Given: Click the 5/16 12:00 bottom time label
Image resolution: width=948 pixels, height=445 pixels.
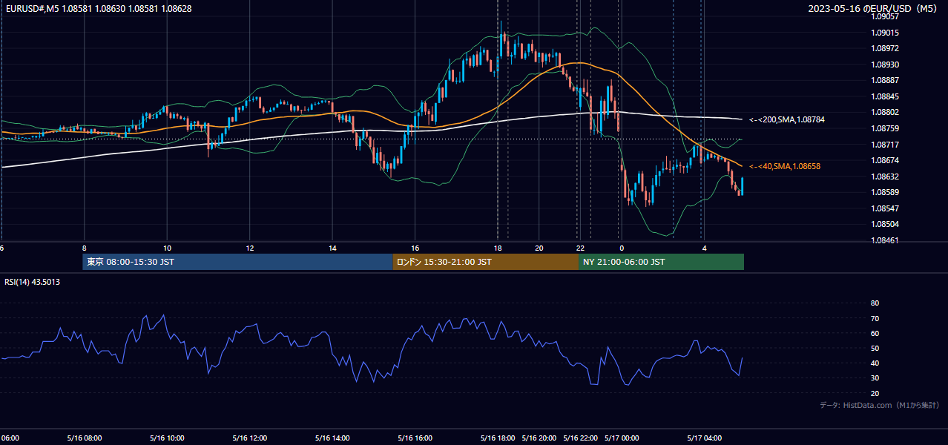Looking at the screenshot, I should coord(249,438).
